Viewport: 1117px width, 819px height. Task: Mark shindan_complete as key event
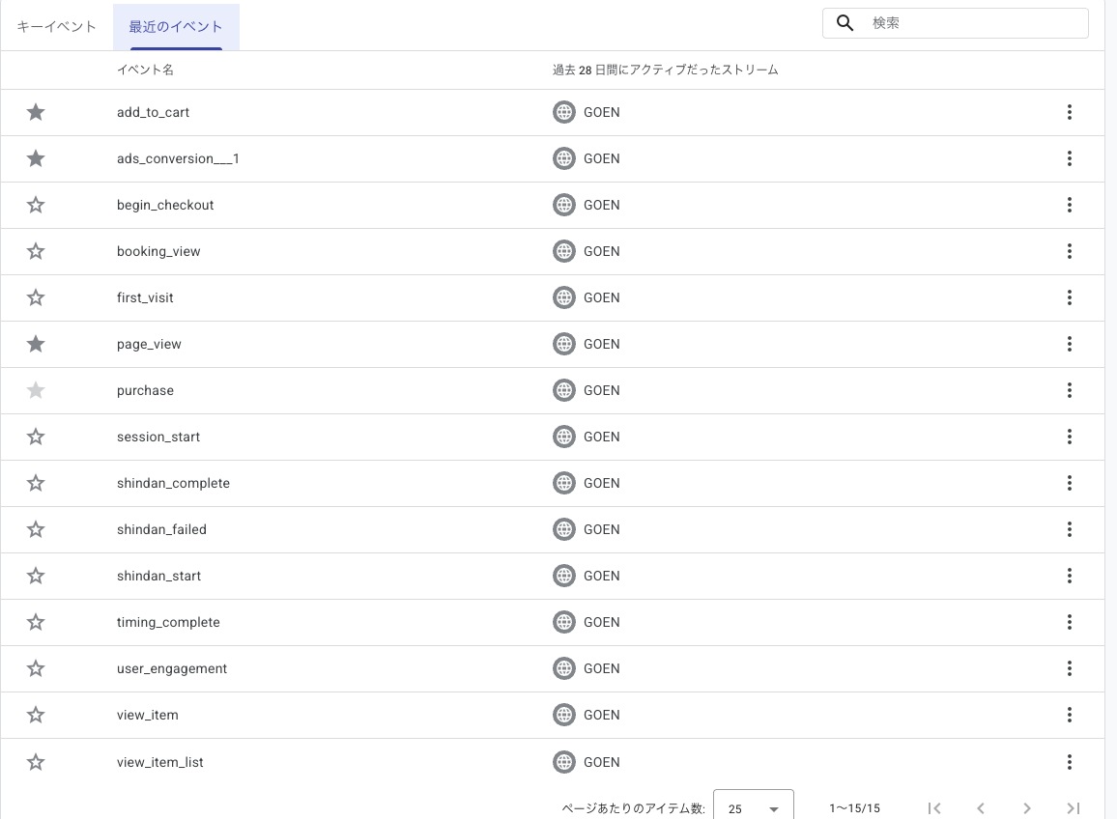pos(36,483)
